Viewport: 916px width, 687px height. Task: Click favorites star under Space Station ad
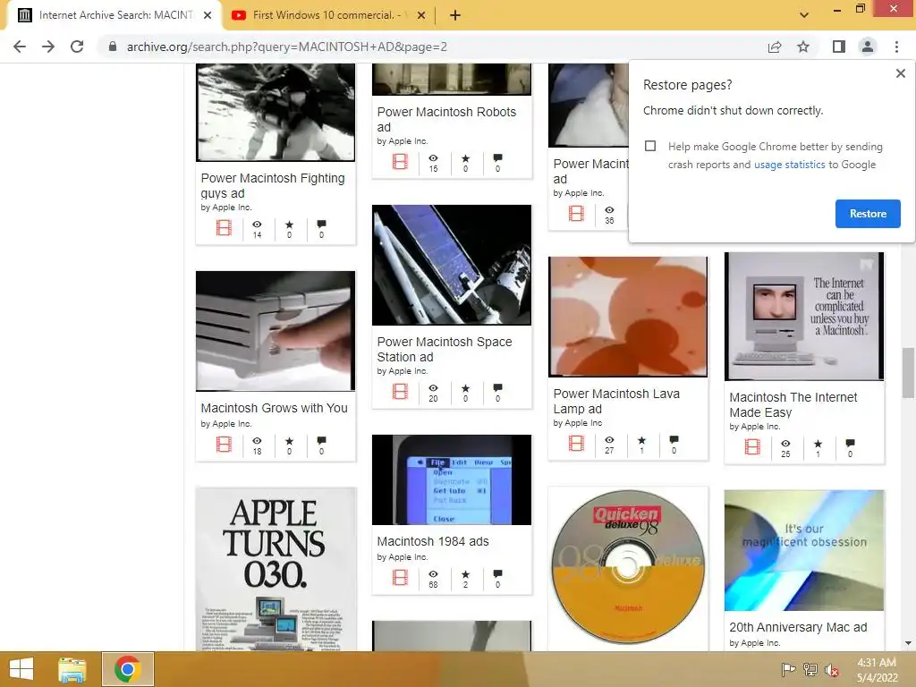pyautogui.click(x=465, y=388)
